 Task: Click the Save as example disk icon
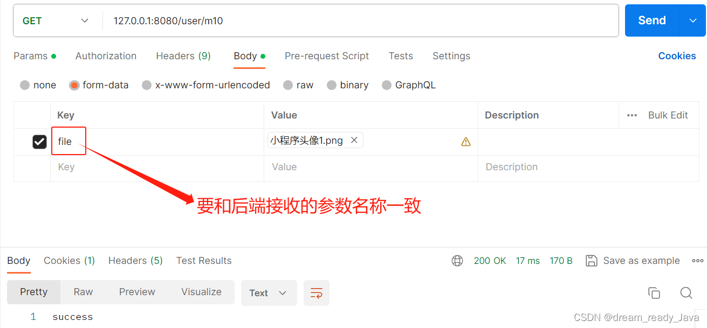tap(592, 261)
